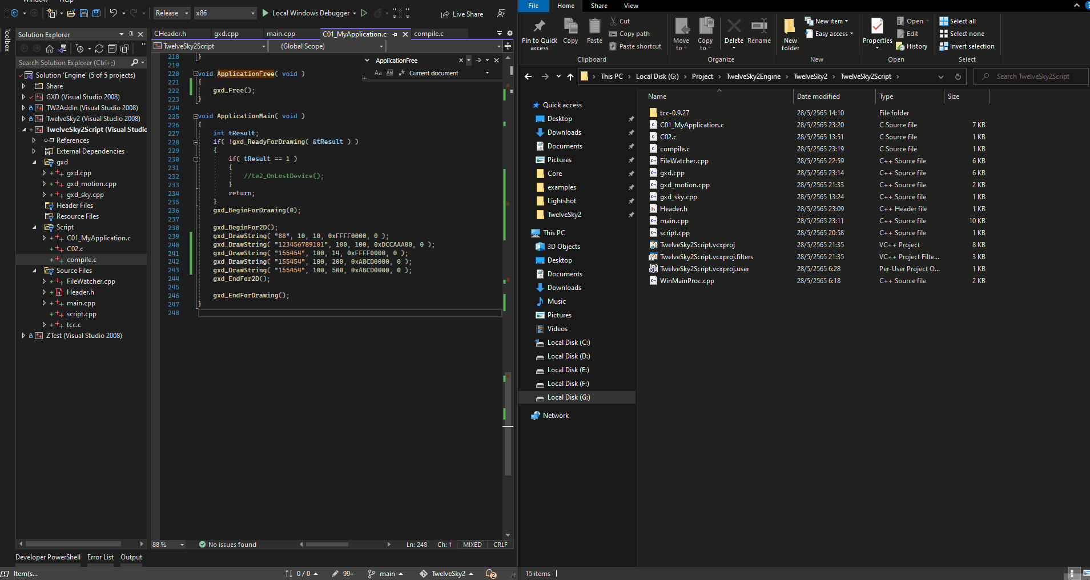
Task: Switch to the main.cpp editor tab
Action: [x=281, y=34]
